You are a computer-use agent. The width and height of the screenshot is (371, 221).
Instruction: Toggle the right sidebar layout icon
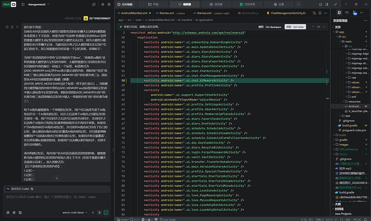coord(327,4)
